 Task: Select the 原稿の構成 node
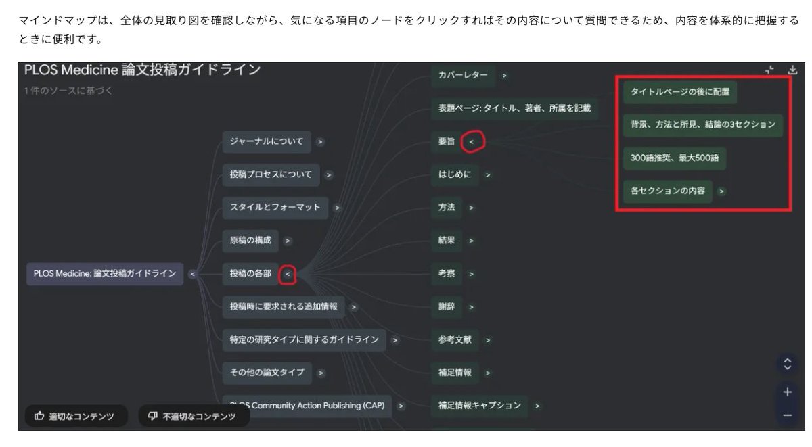click(250, 241)
